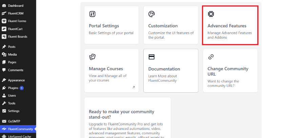Click the Fluent Boards icon in sidebar
Image resolution: width=305 pixels, height=138 pixels.
coord(4,37)
